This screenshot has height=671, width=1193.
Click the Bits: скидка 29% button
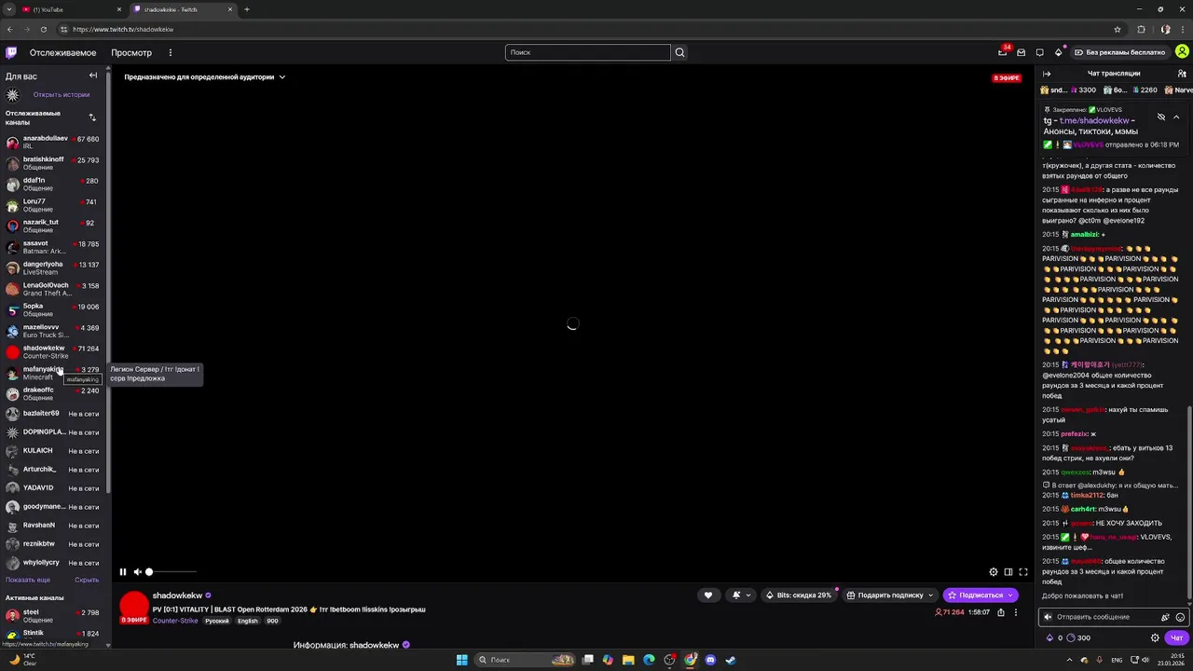point(798,595)
